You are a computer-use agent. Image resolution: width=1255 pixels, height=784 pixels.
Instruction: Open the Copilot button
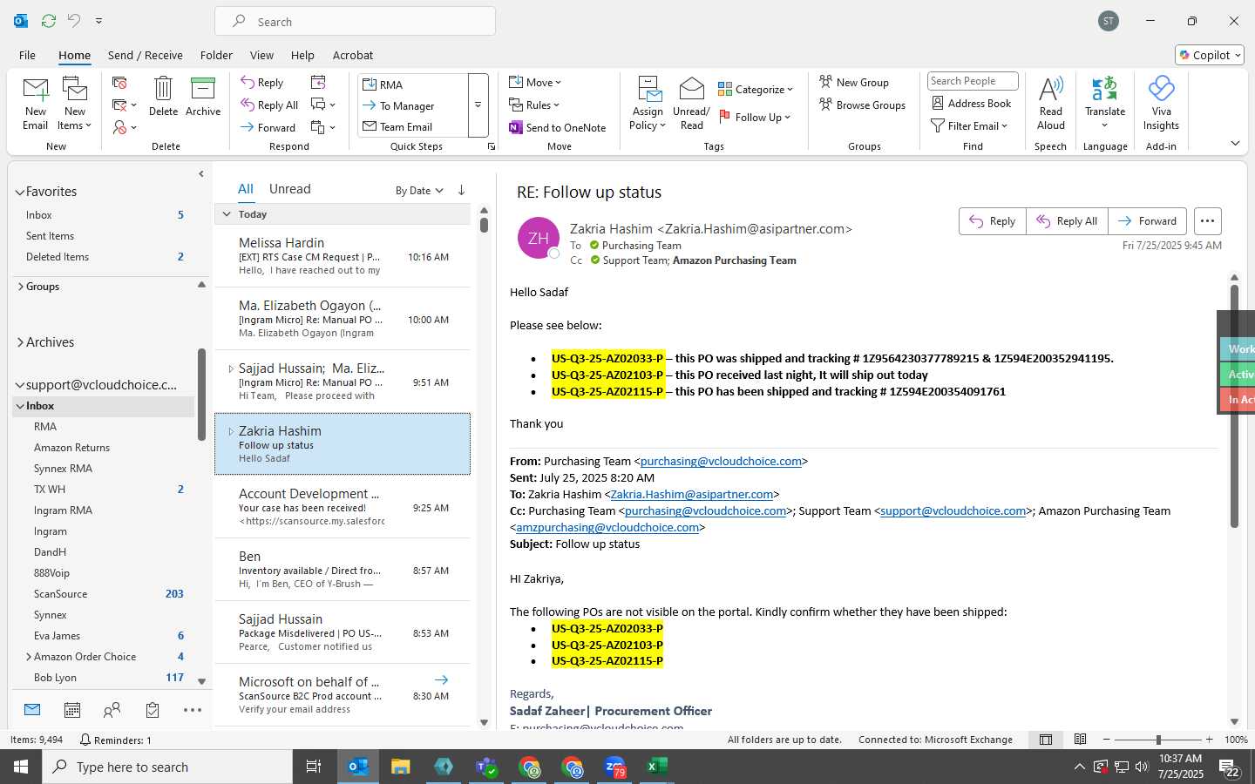coord(1210,55)
